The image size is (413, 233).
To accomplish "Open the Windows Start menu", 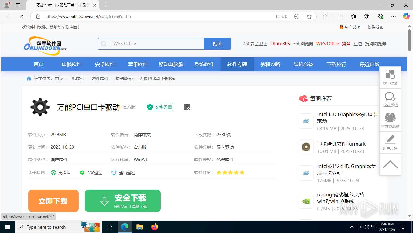I will point(7,227).
